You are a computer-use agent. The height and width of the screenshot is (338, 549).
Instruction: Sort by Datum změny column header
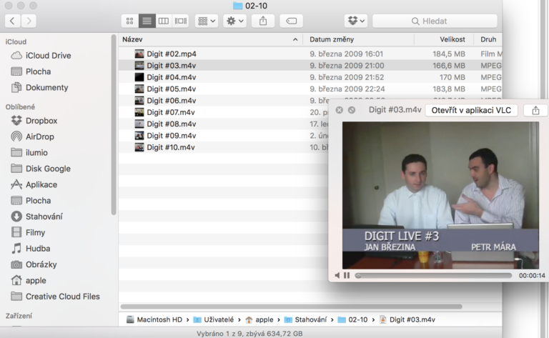click(332, 39)
